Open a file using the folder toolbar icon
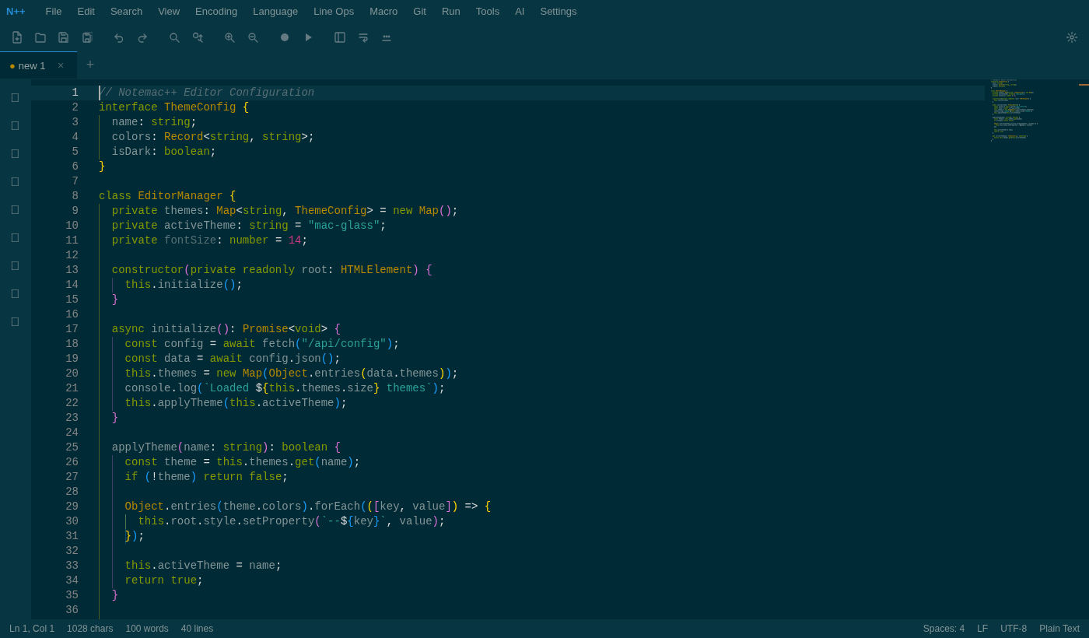Image resolution: width=1089 pixels, height=638 pixels. point(40,37)
